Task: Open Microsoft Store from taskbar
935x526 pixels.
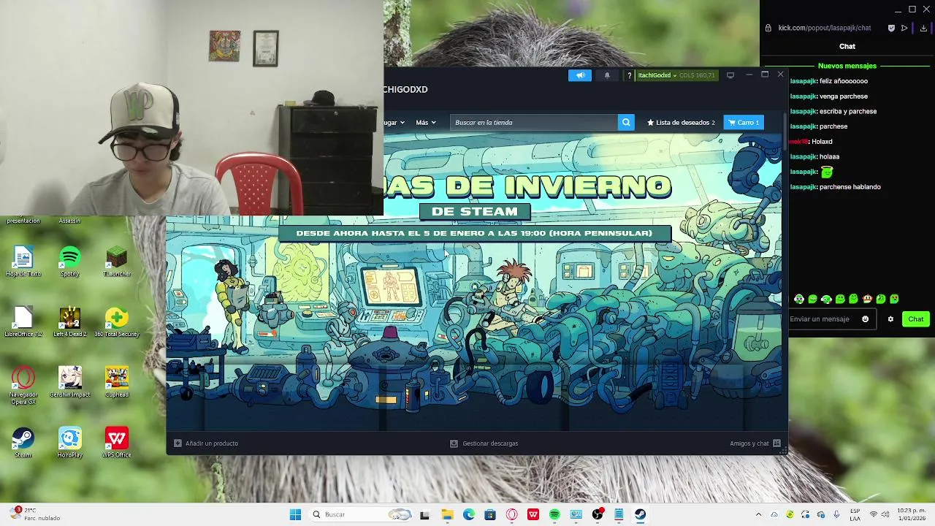Action: click(x=490, y=514)
